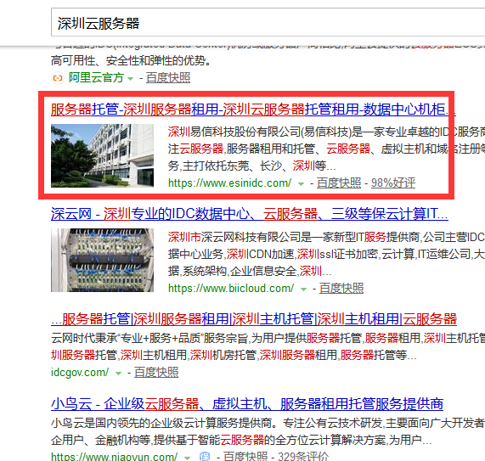
Task: Open 百度快照 for the 阿里云官方 result
Action: click(x=168, y=77)
